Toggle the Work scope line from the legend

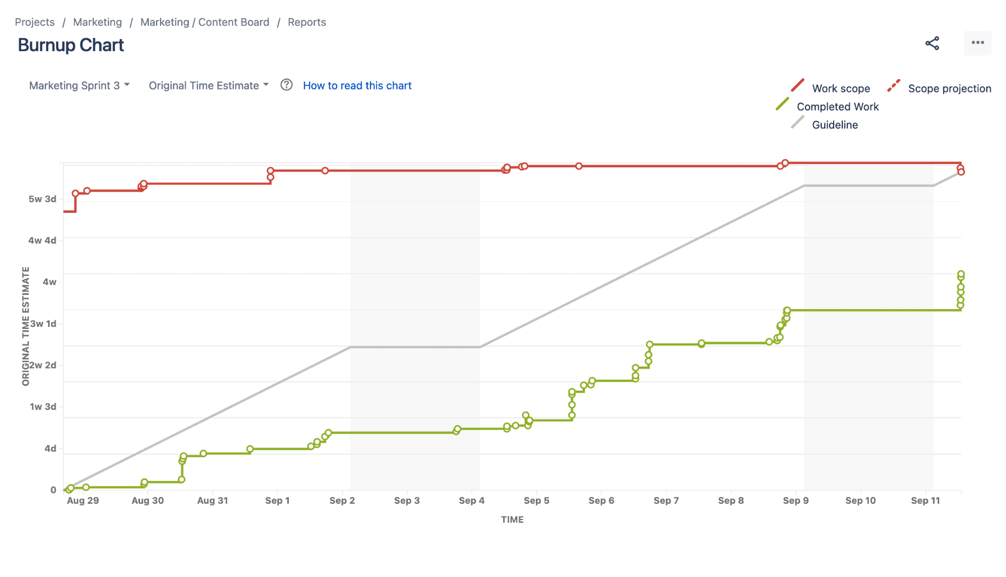coord(841,88)
